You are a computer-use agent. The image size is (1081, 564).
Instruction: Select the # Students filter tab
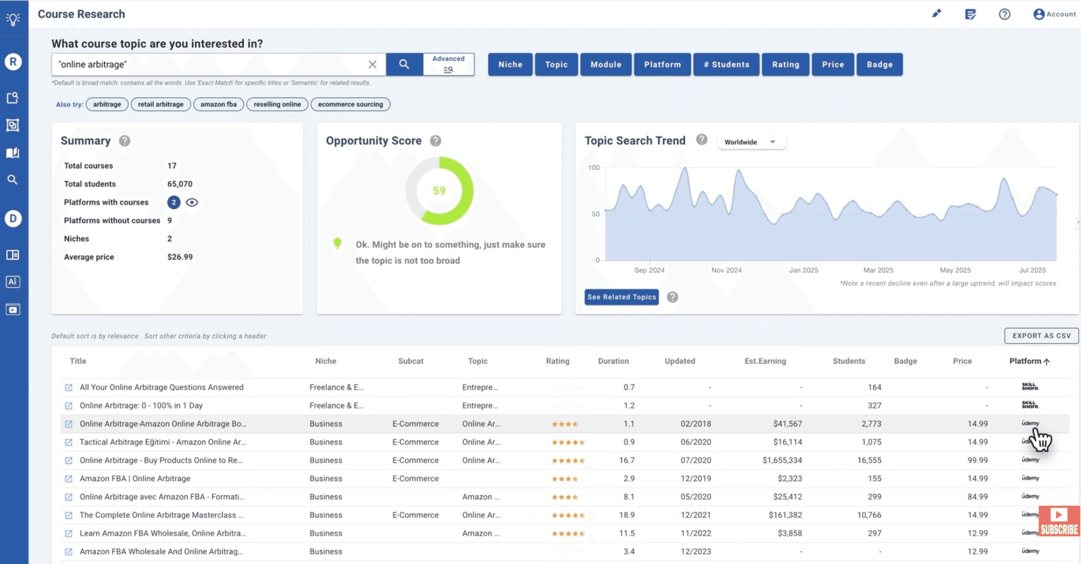tap(726, 64)
